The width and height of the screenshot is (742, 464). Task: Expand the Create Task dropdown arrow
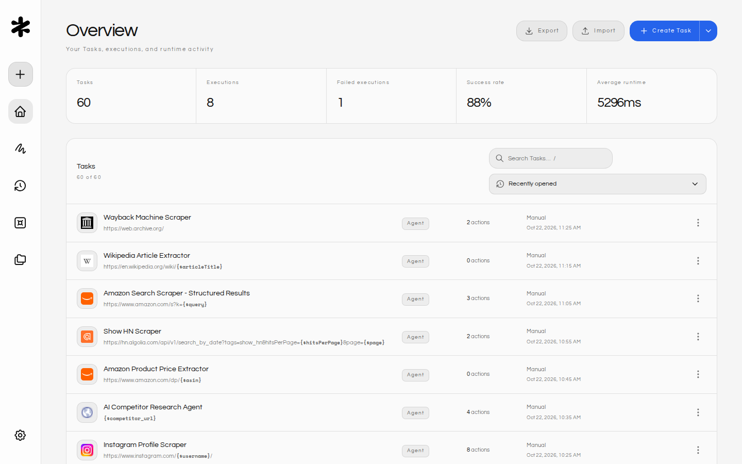(x=709, y=31)
